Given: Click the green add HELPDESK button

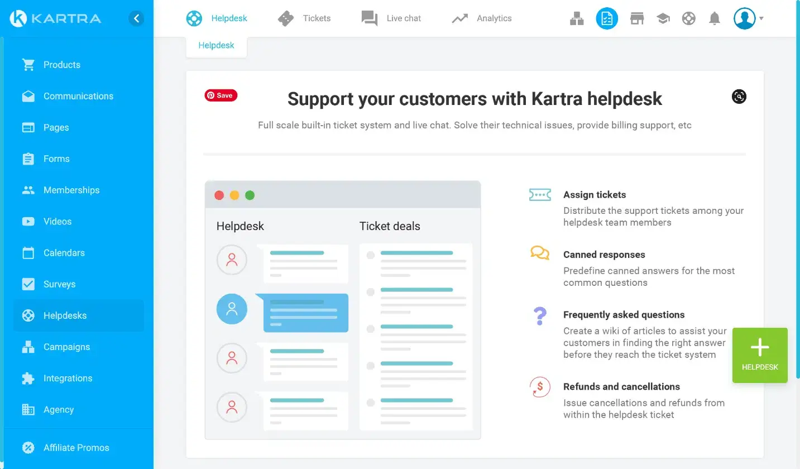Looking at the screenshot, I should tap(760, 355).
